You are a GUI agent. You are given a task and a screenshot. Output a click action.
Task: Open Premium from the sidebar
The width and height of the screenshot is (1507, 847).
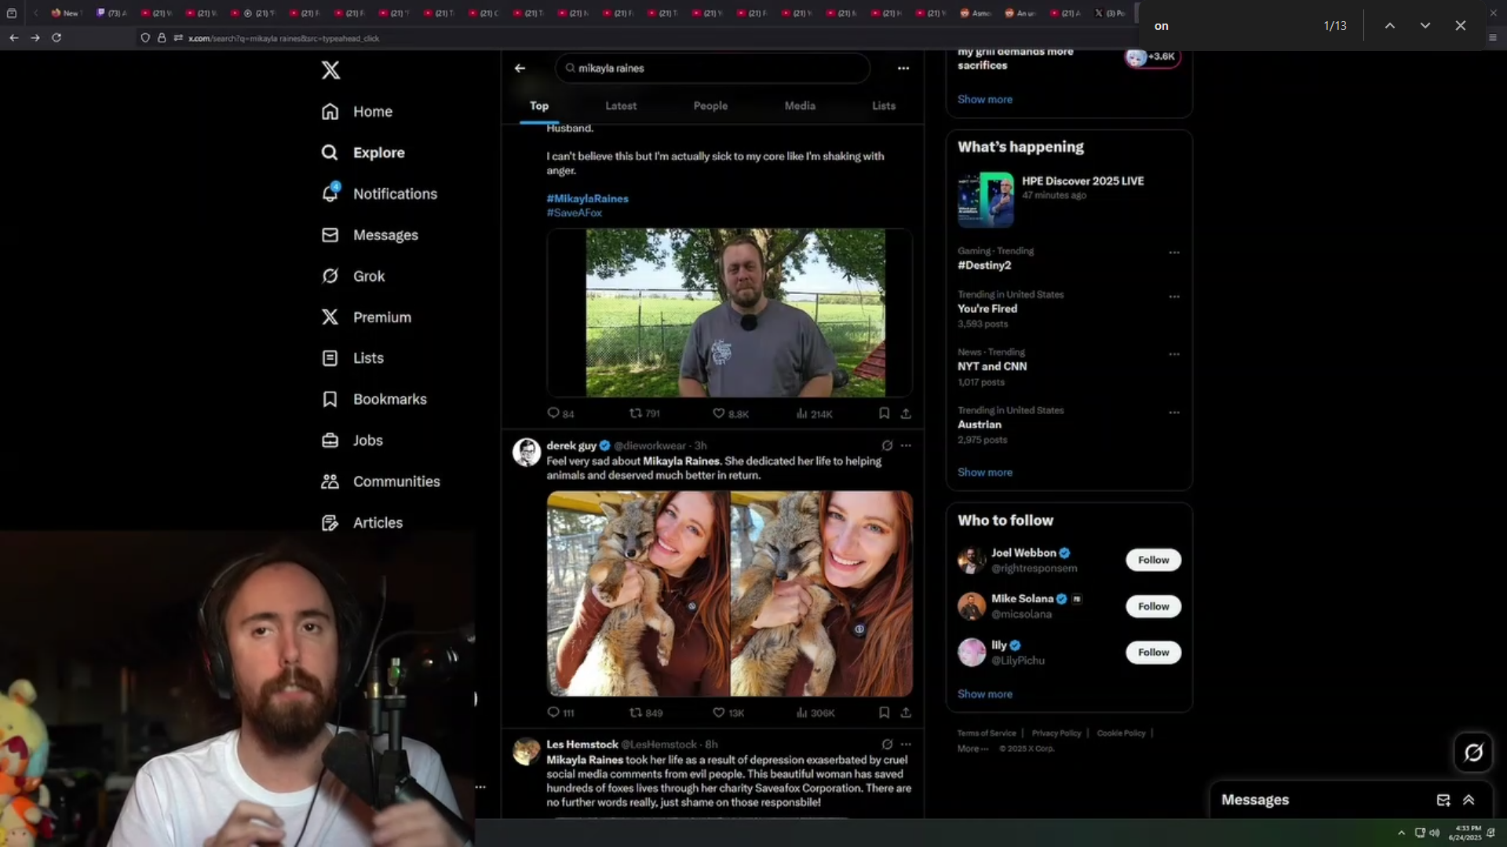click(x=366, y=317)
